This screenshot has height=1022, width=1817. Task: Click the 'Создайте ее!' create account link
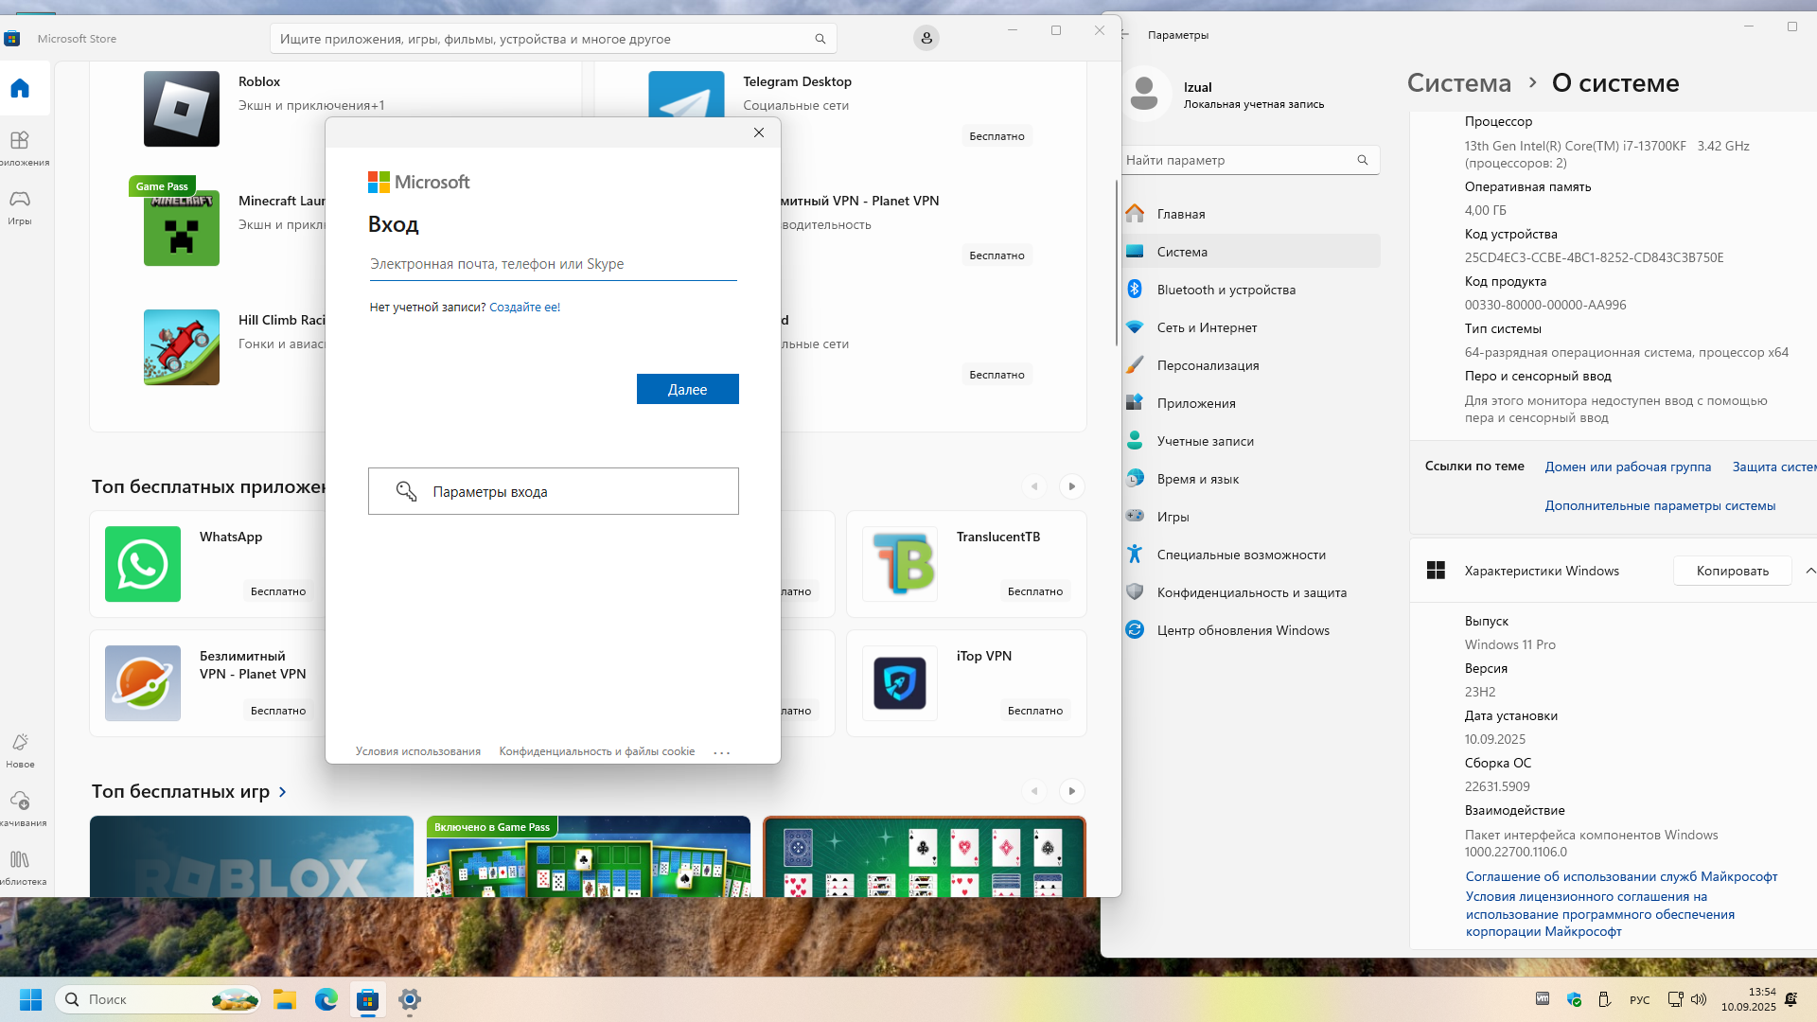tap(524, 308)
